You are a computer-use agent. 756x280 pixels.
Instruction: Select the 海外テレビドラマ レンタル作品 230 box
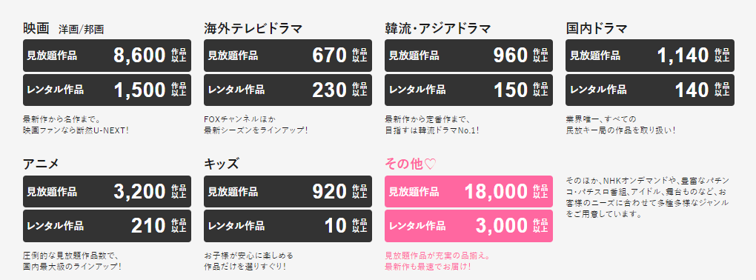pyautogui.click(x=288, y=90)
